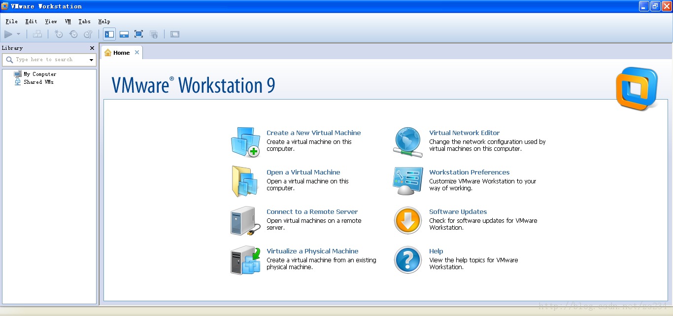Click the 'Help' link text on Home page
The image size is (673, 316).
click(436, 251)
